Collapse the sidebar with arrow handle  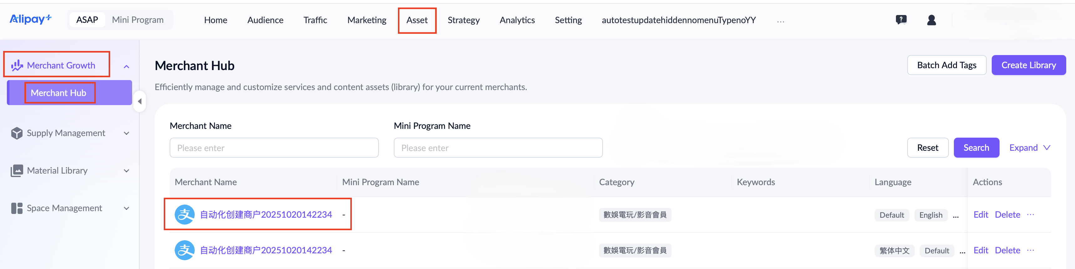140,101
